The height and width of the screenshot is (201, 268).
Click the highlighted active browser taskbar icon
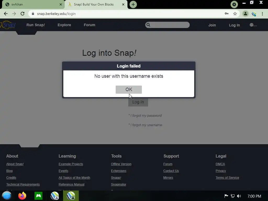tap(71, 196)
